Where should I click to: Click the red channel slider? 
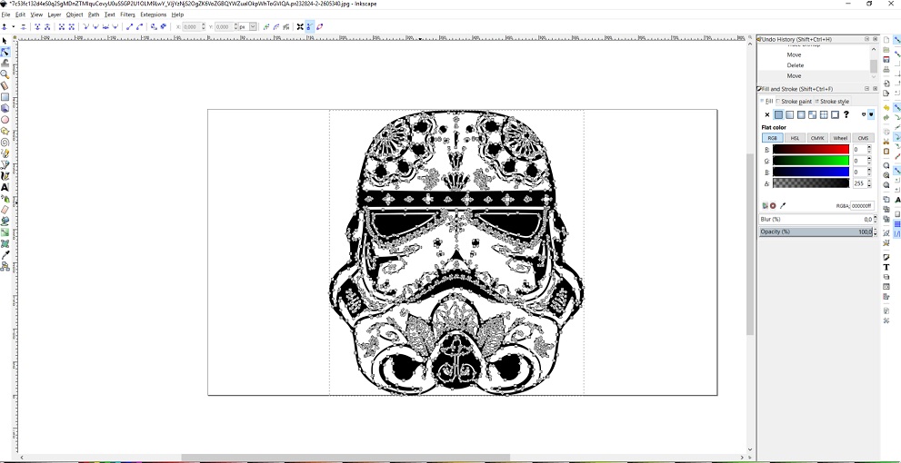[x=810, y=149]
